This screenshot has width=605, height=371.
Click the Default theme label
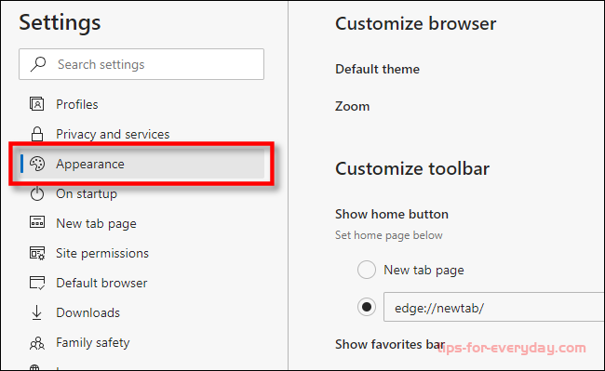[x=377, y=69]
